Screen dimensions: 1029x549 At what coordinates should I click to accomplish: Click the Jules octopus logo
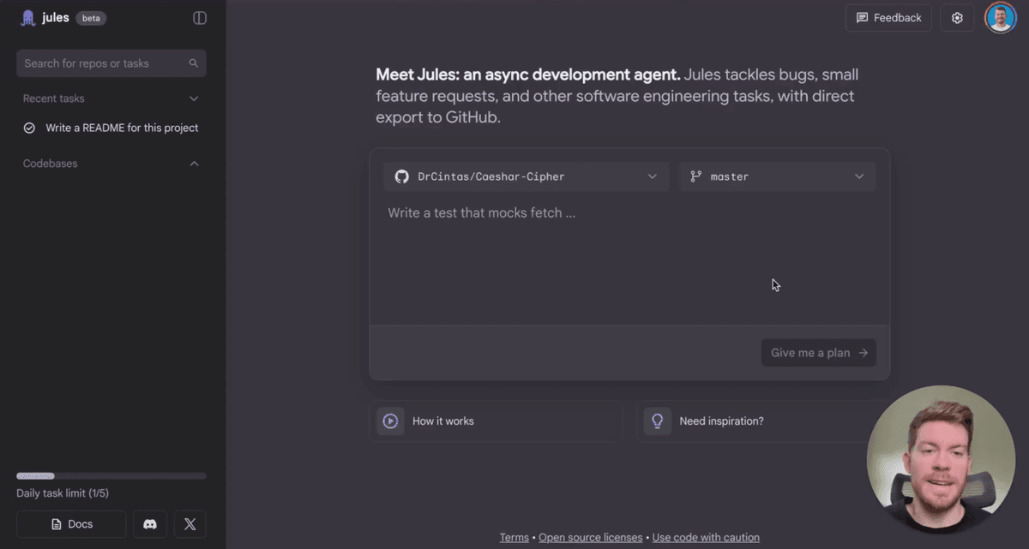(28, 17)
